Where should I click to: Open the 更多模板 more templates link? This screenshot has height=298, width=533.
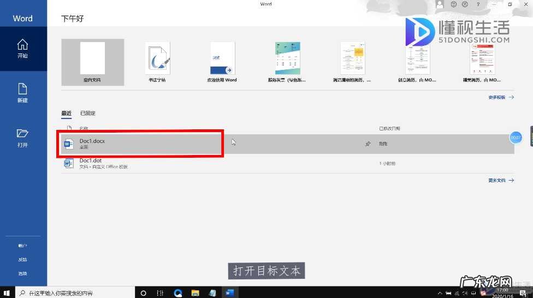(501, 97)
